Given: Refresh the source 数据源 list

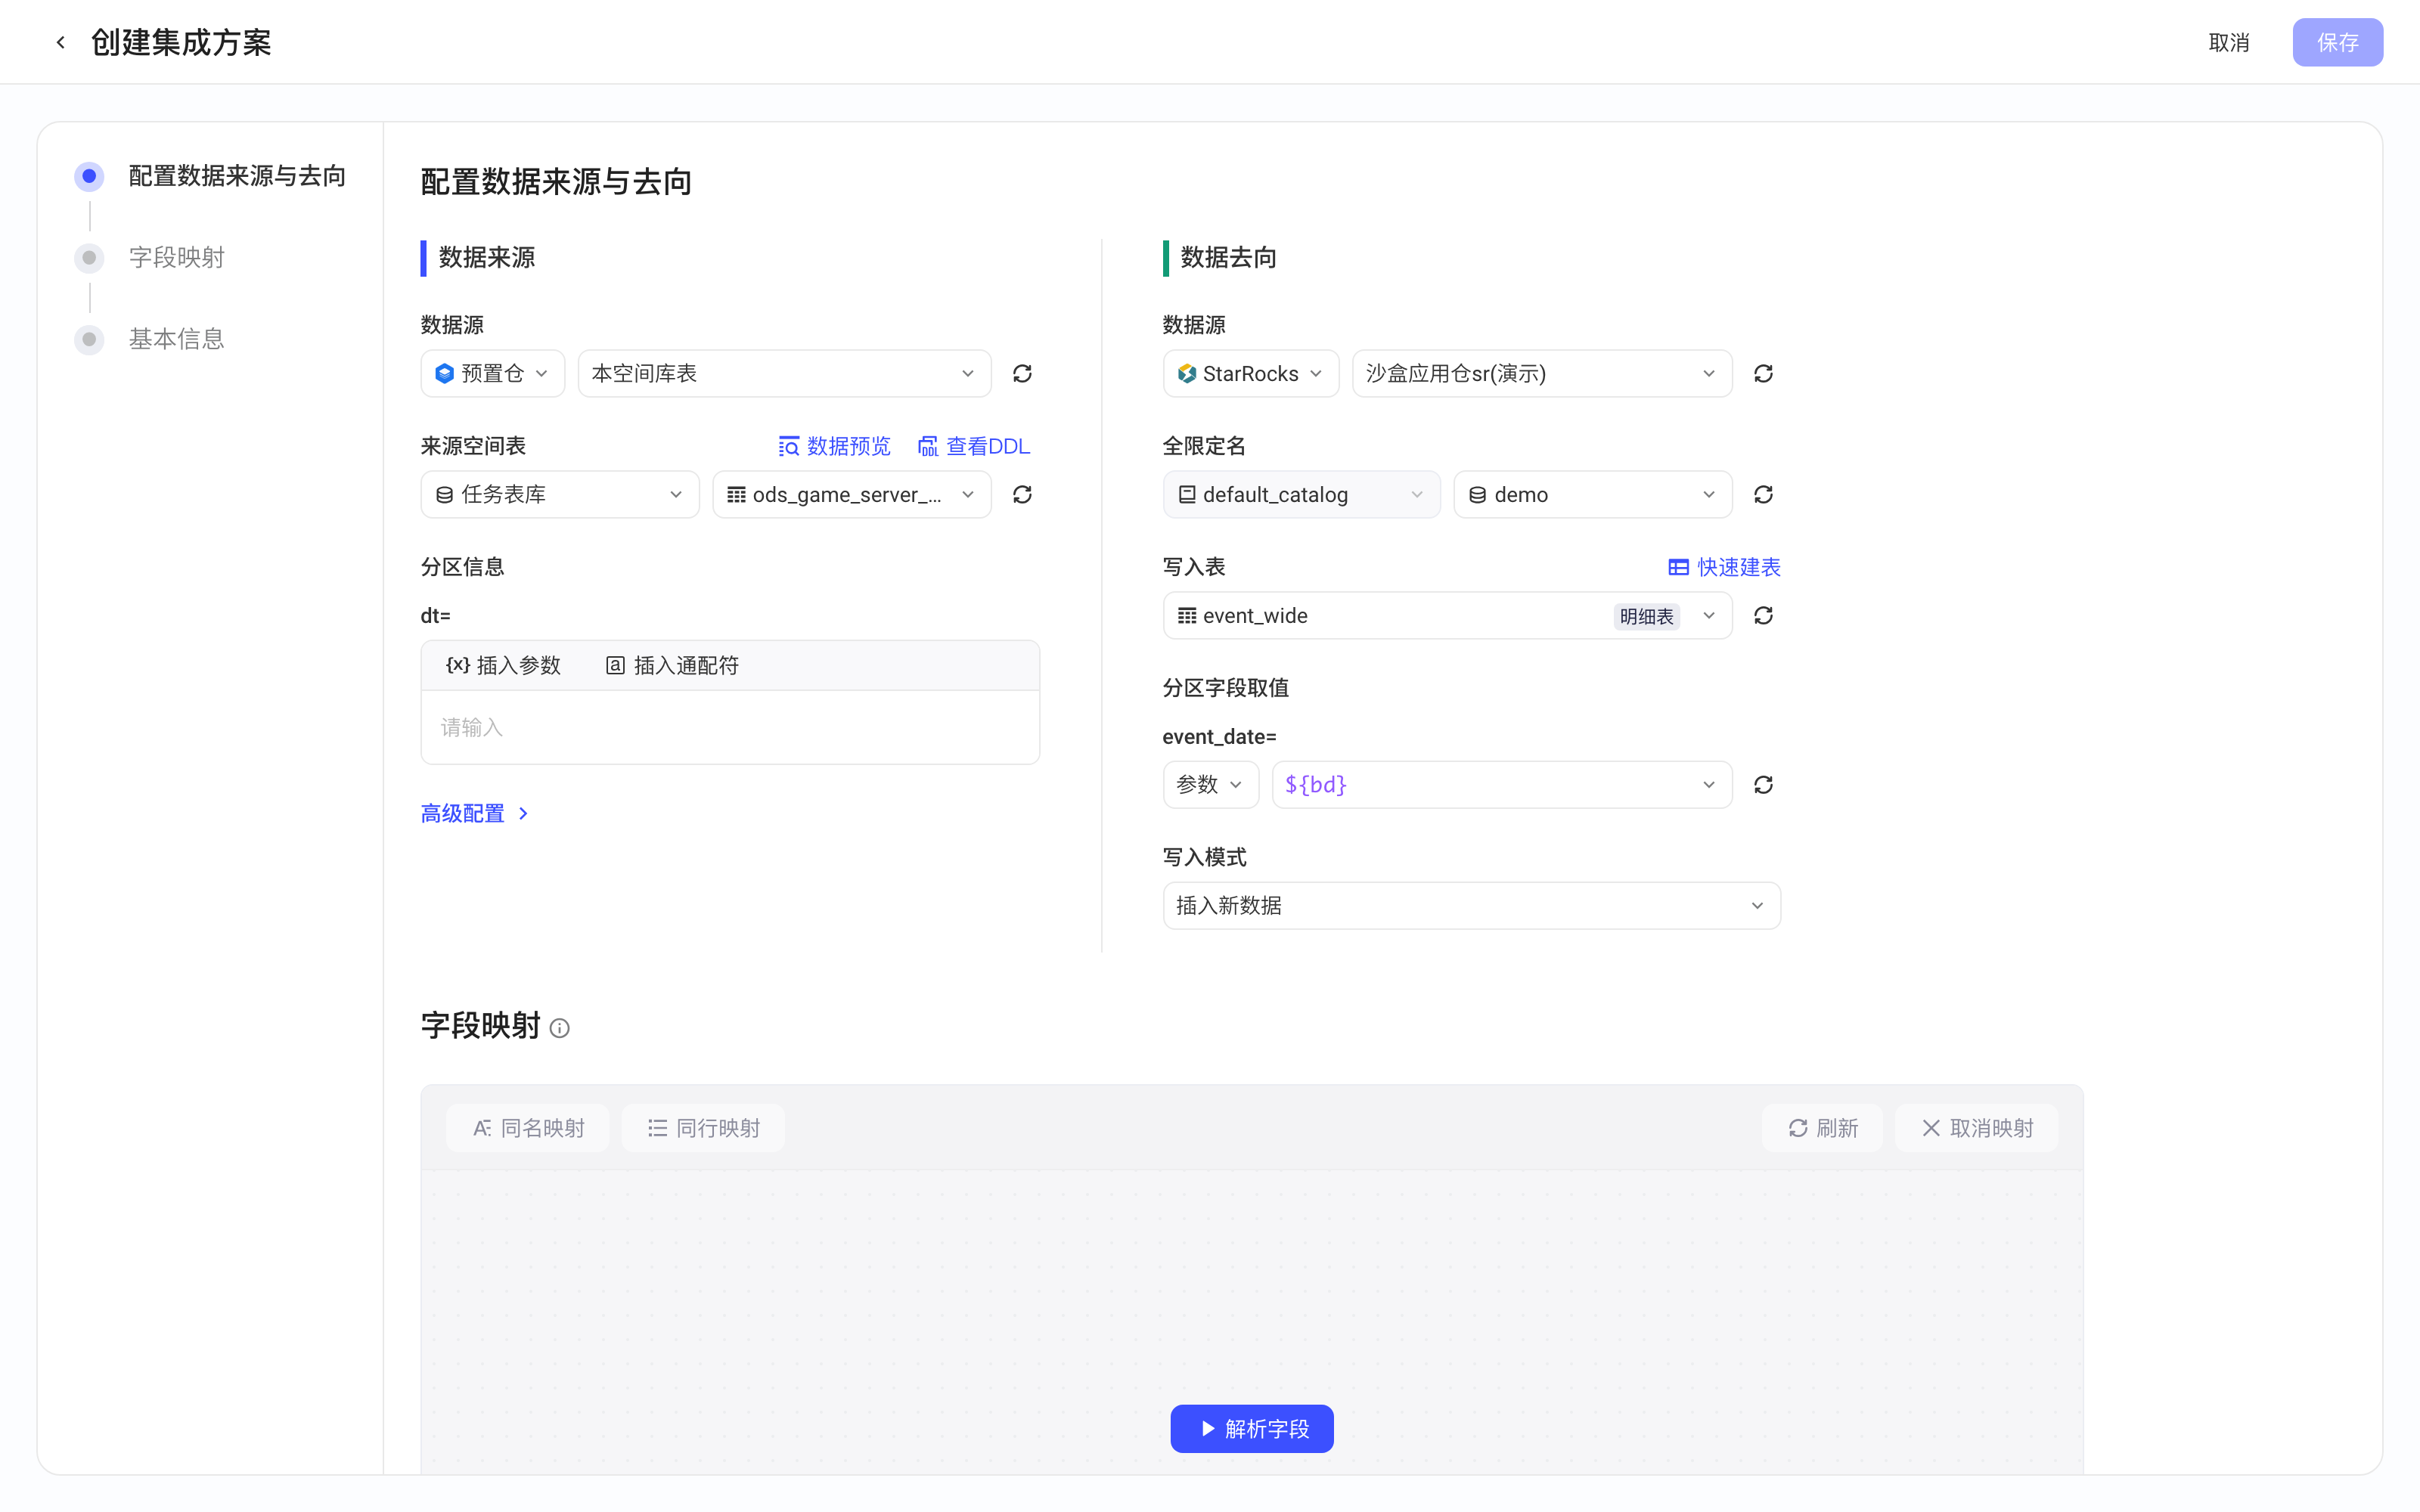Looking at the screenshot, I should tap(1022, 373).
